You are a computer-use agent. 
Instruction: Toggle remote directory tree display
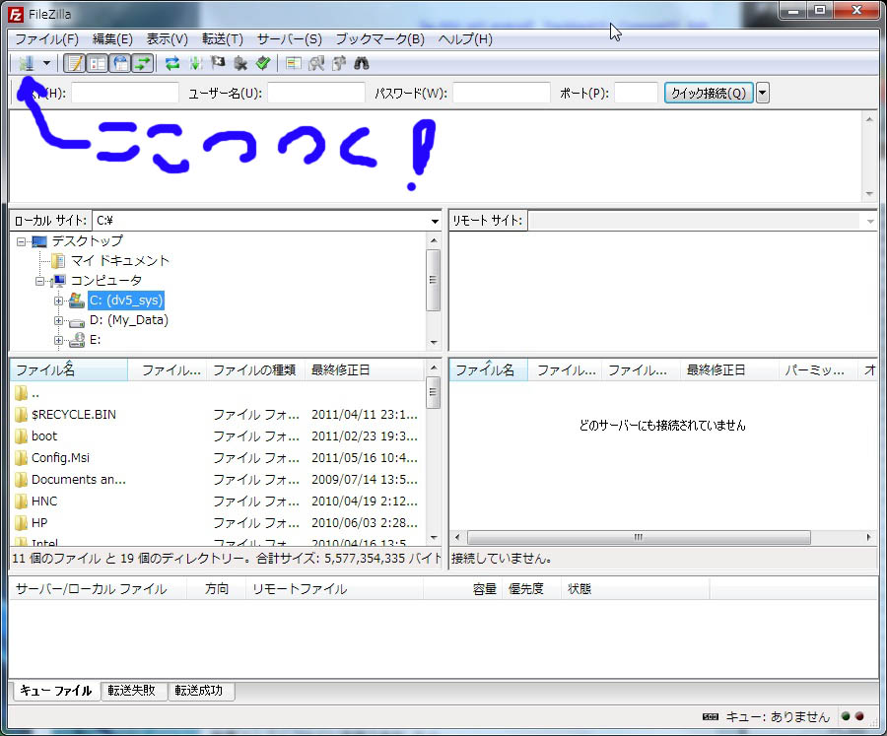120,63
